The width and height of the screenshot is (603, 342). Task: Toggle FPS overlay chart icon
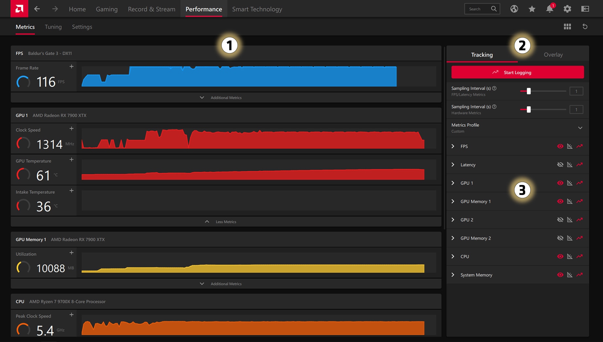pos(570,146)
